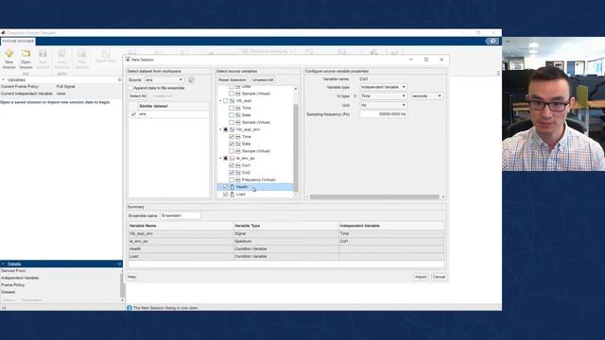Image resolution: width=605 pixels, height=340 pixels.
Task: Click the Ensemble name input field
Action: click(181, 216)
